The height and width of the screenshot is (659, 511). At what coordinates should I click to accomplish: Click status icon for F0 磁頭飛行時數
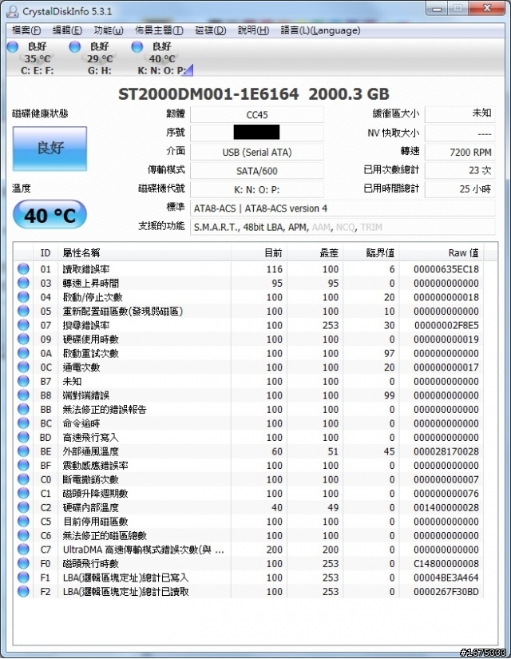23,563
